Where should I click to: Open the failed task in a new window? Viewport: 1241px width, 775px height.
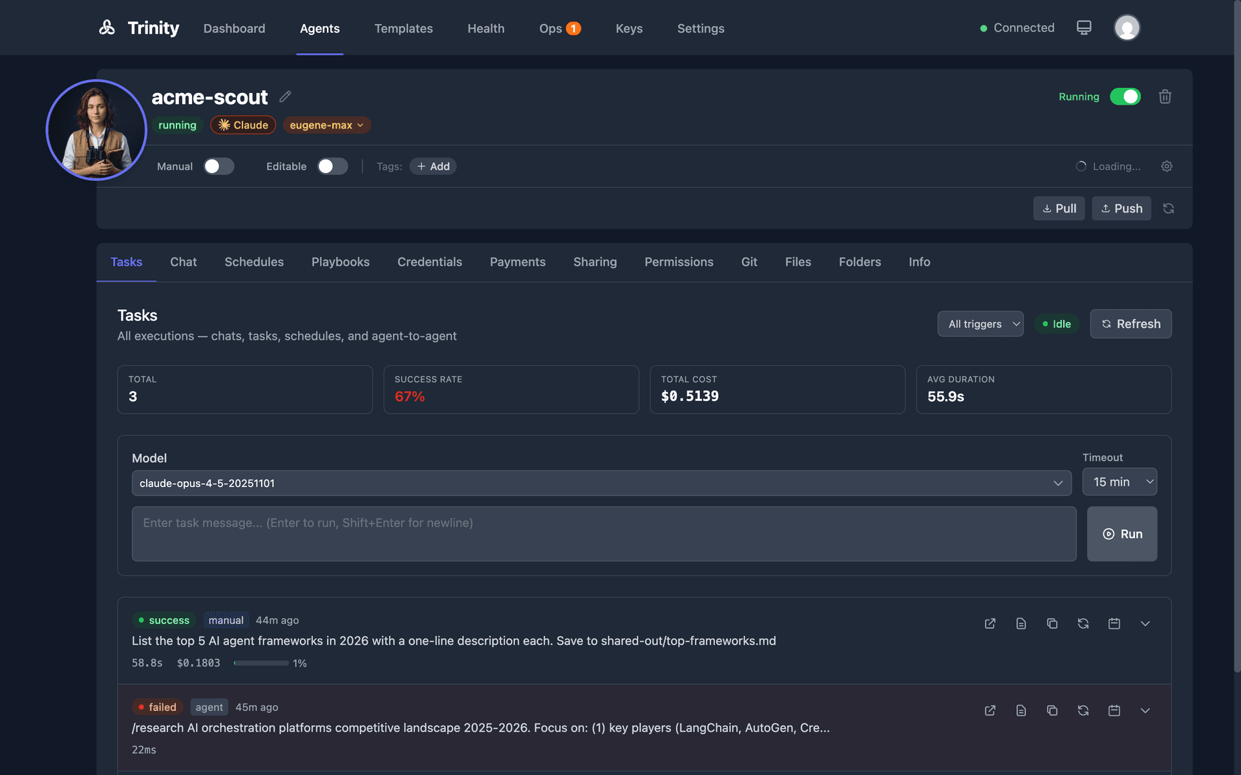[990, 710]
